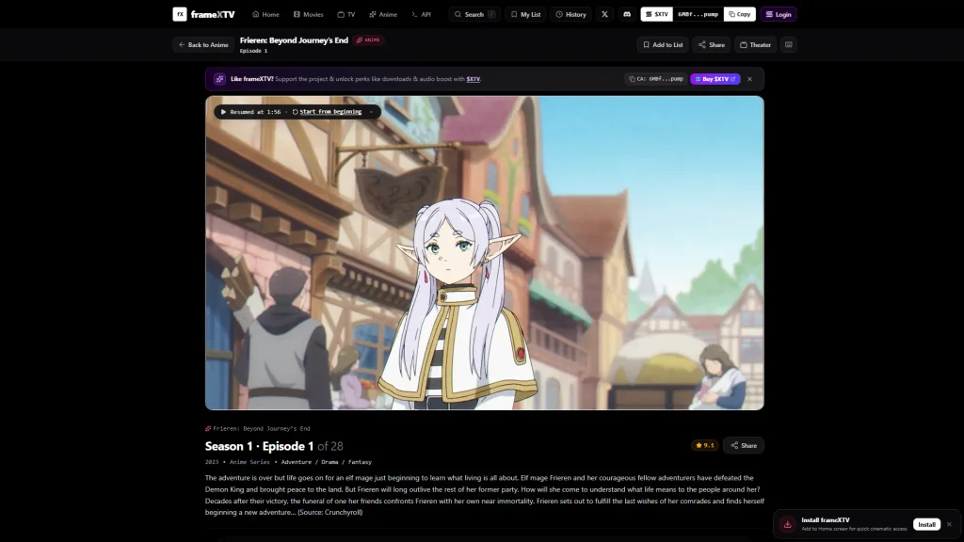Open the Discord social link
The height and width of the screenshot is (542, 964).
pyautogui.click(x=626, y=14)
